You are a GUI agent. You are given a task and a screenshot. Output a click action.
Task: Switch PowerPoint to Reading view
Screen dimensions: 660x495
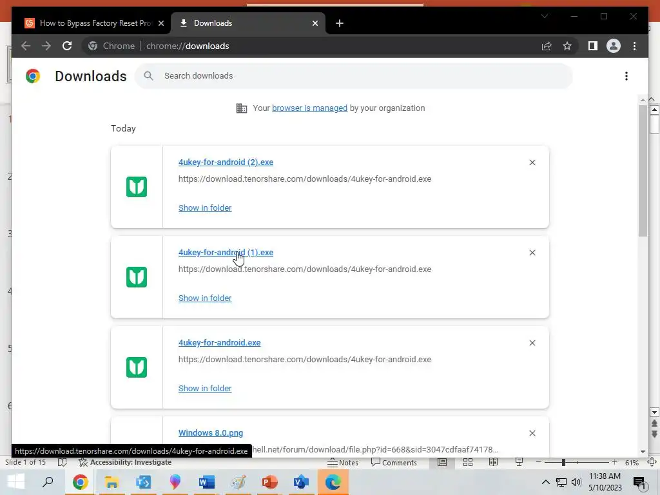click(493, 462)
